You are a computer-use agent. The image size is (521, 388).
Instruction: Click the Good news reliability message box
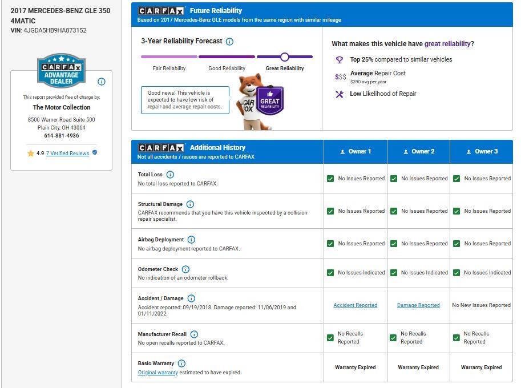click(x=185, y=100)
